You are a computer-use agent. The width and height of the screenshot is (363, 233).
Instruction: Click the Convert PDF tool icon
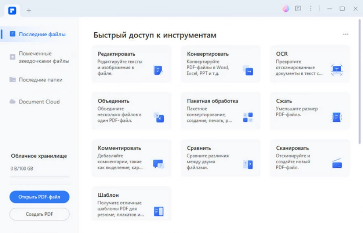[248, 71]
